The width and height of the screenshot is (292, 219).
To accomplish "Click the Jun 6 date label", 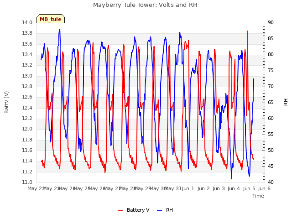I will 264,188.
